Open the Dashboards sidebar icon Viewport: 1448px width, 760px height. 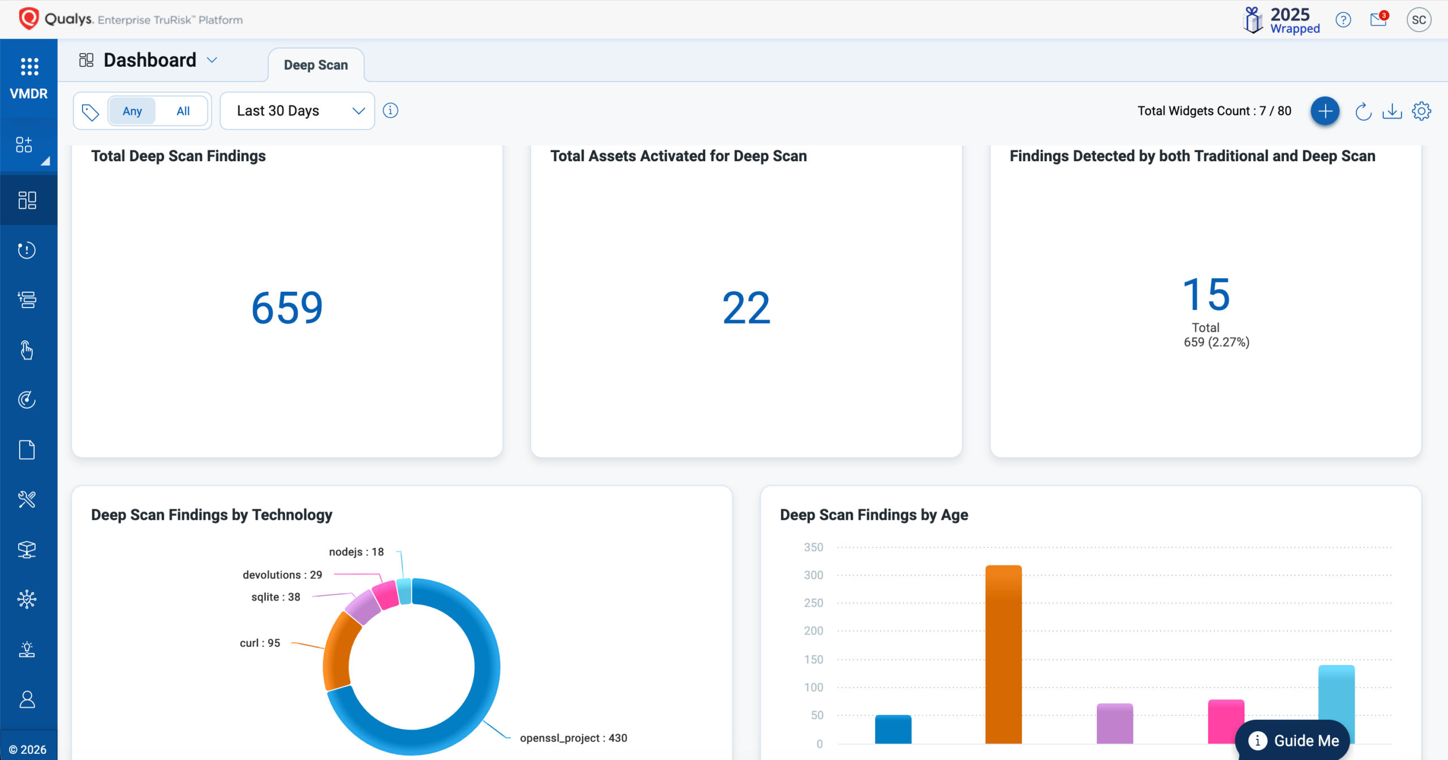[x=27, y=200]
